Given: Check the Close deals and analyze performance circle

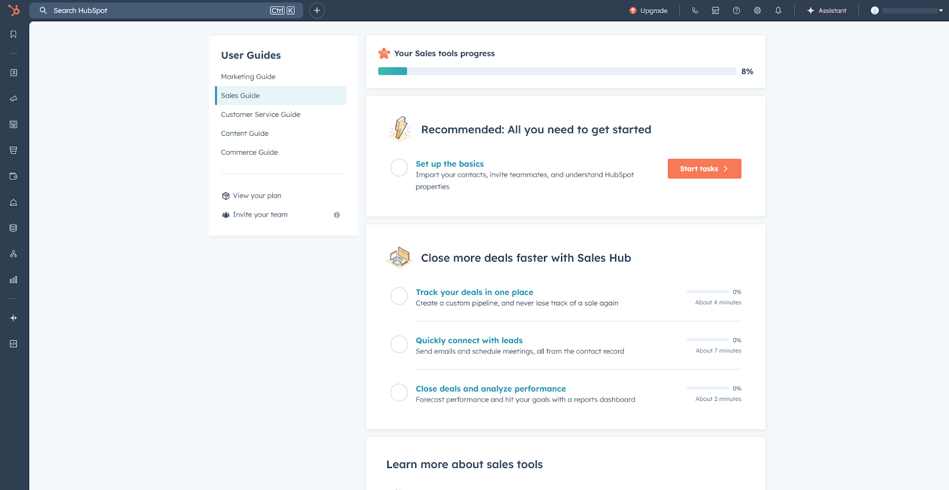Looking at the screenshot, I should coord(399,392).
